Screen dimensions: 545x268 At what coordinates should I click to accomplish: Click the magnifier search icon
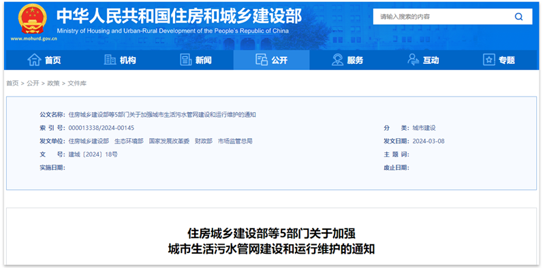[518, 16]
